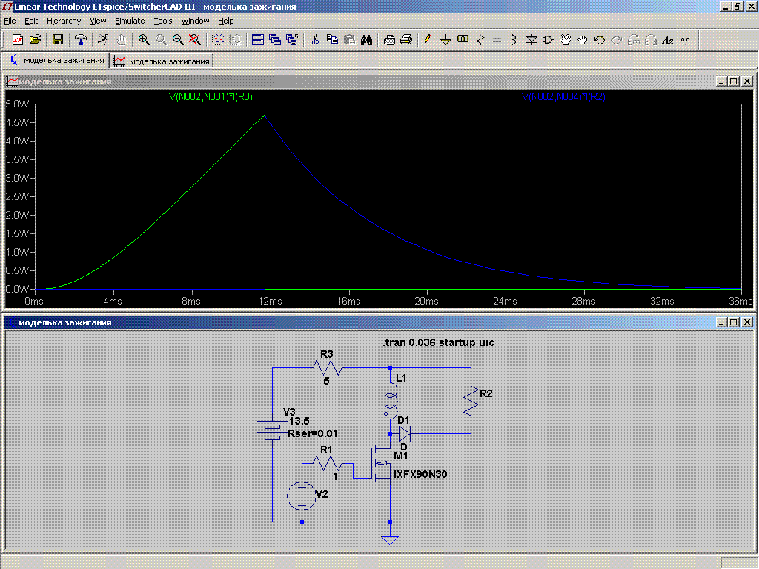Select the resistor component tool

pyautogui.click(x=480, y=40)
